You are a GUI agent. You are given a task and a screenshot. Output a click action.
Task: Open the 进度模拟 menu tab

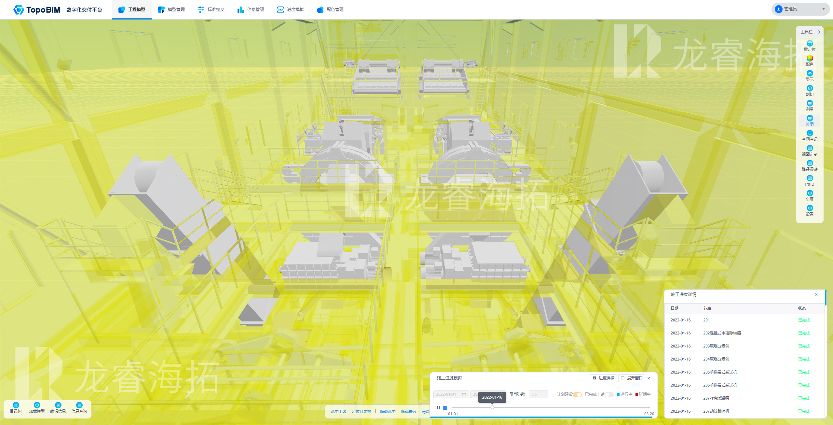point(291,10)
